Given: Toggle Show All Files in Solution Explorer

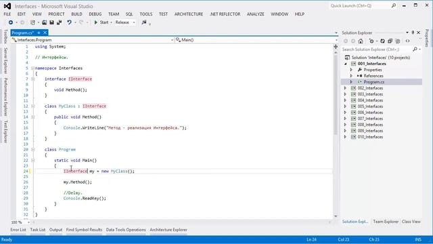Looking at the screenshot, I should click(398, 41).
